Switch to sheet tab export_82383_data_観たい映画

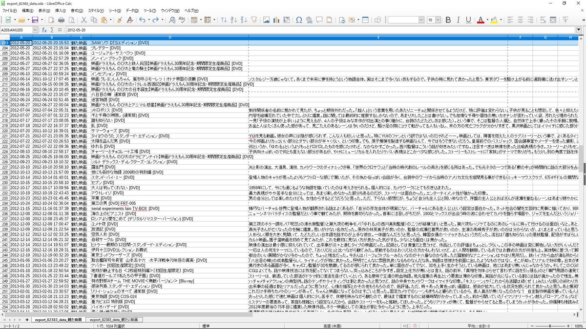tap(114, 320)
